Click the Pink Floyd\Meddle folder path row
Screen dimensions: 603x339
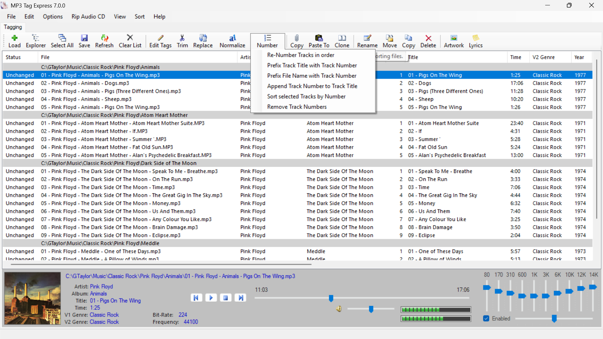(x=297, y=243)
